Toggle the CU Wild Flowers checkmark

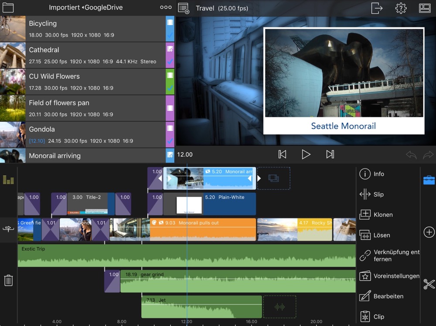170,88
